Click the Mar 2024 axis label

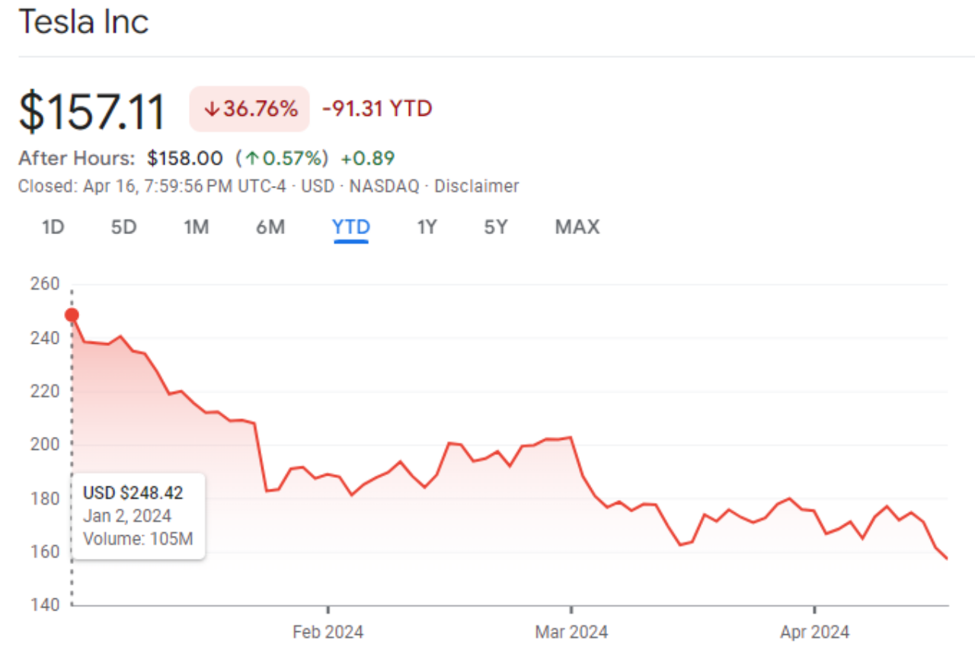pos(571,632)
